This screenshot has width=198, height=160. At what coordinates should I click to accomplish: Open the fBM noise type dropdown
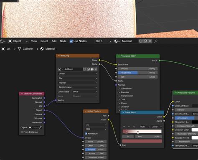coord(96,129)
